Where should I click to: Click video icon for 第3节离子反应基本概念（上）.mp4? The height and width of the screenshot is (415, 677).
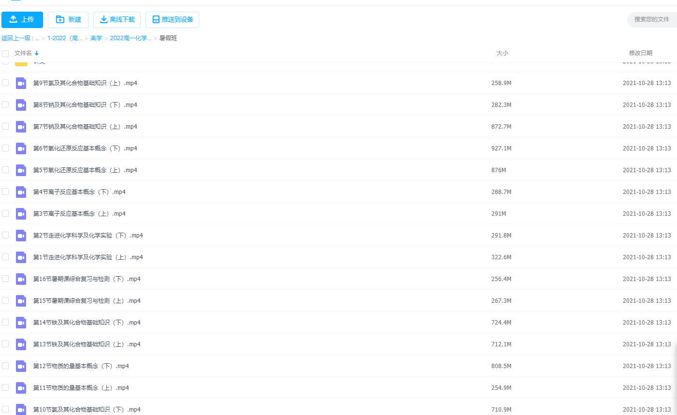[21, 214]
